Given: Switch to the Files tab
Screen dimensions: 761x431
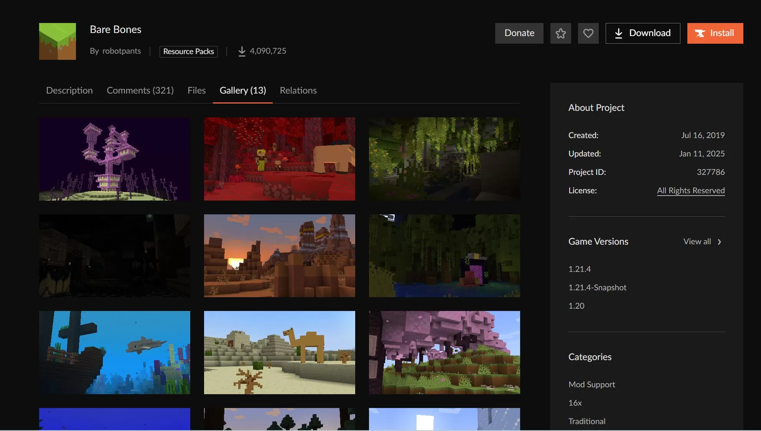Looking at the screenshot, I should point(197,90).
